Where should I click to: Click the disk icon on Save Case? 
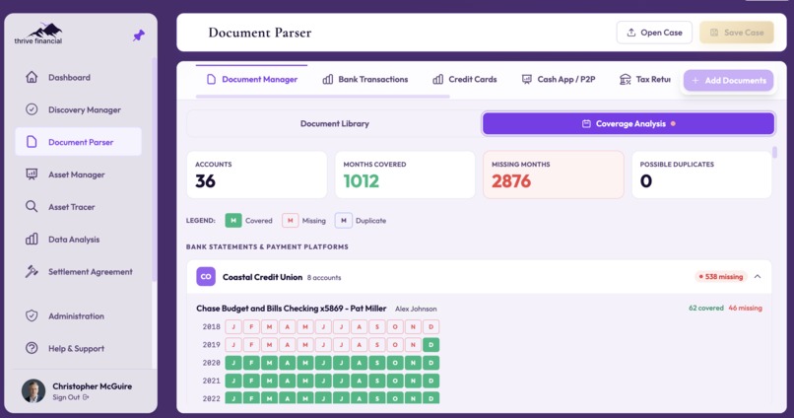pos(714,33)
